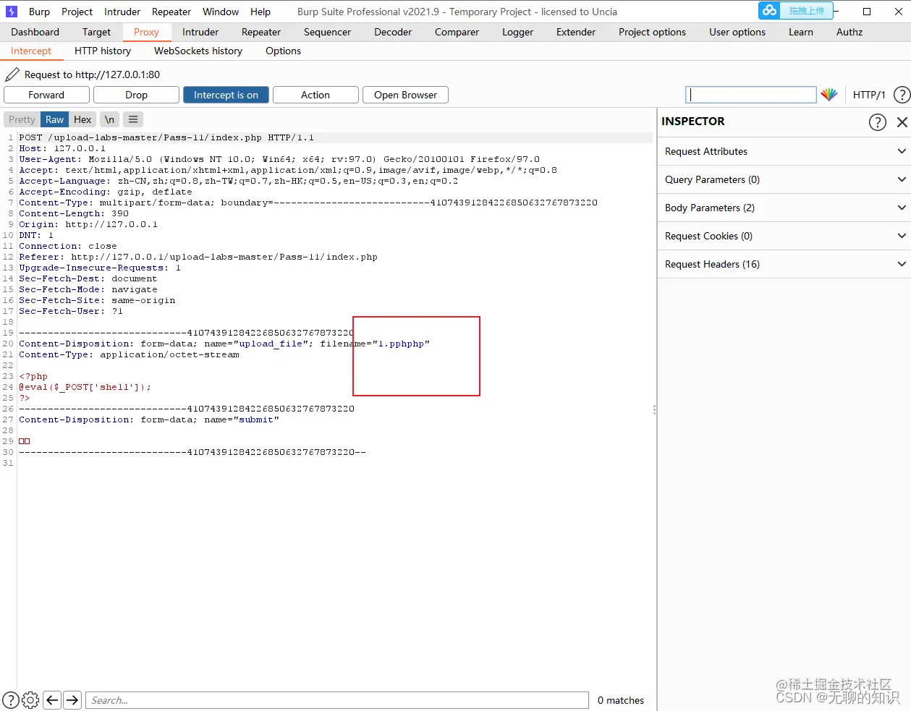This screenshot has width=911, height=711.
Task: Open the Repeater menu in the menu bar
Action: click(171, 12)
